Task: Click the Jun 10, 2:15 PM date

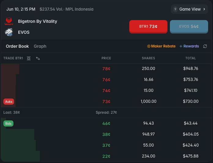Action: 21,9
